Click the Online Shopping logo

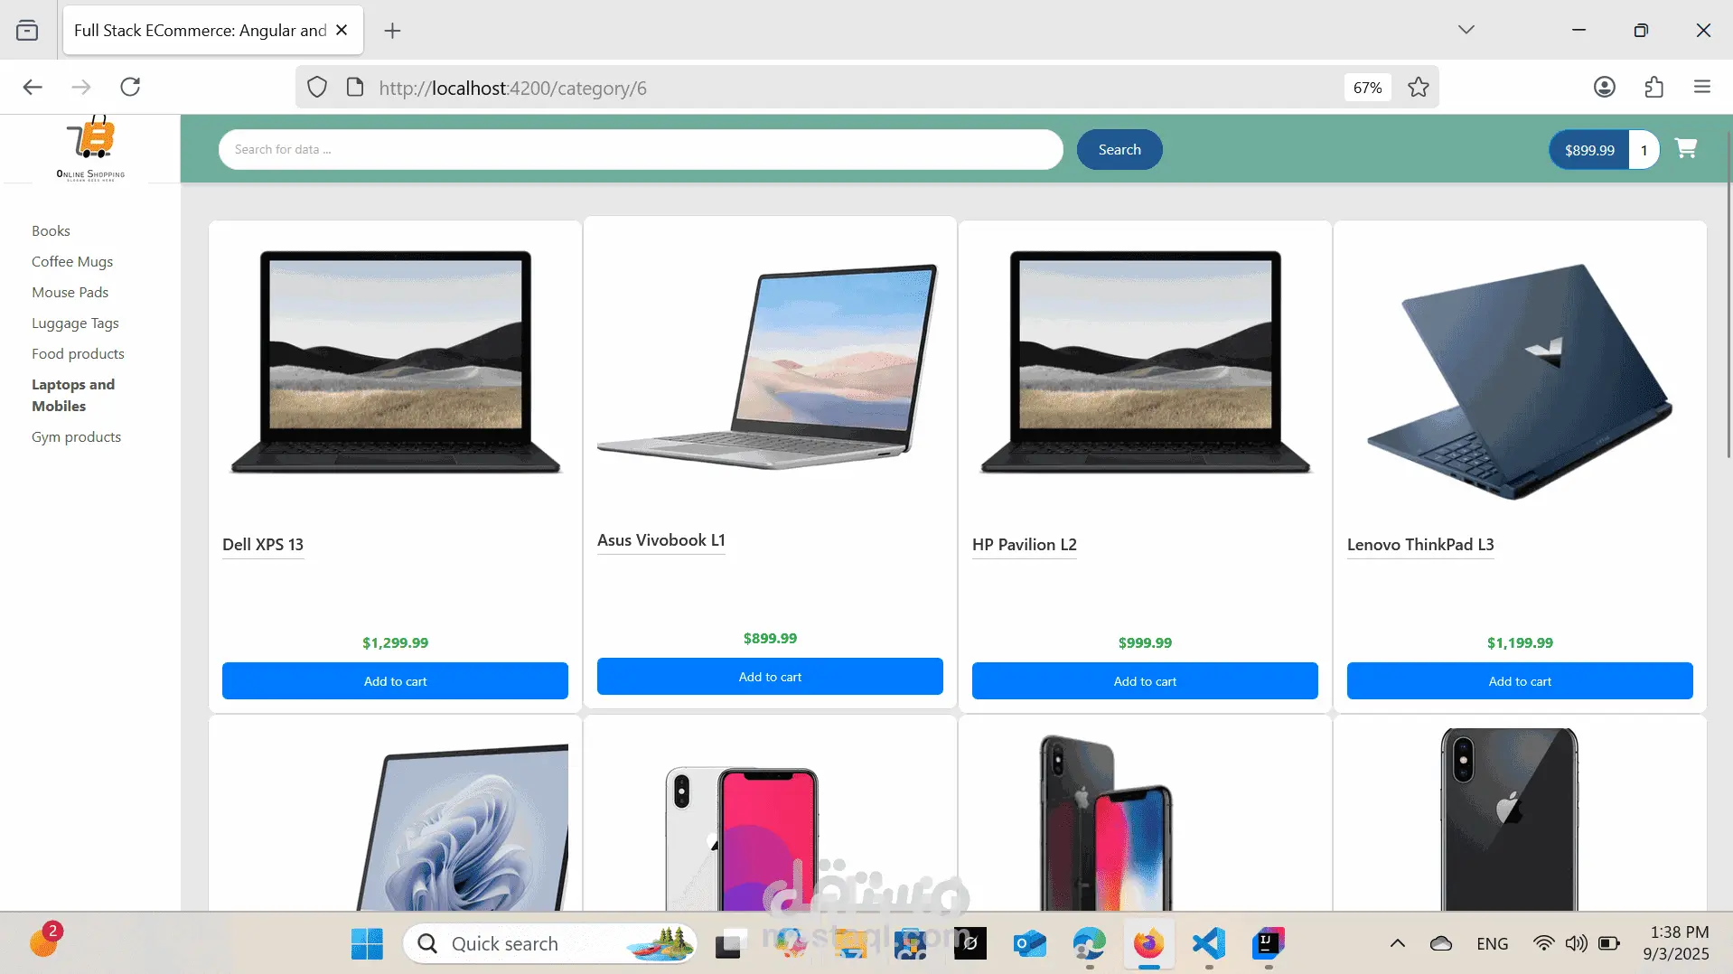pos(90,149)
